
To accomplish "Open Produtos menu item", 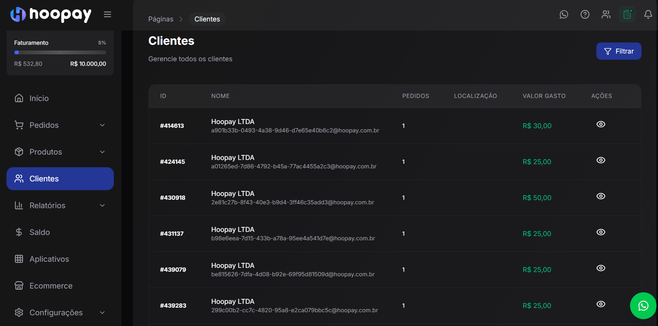I will pos(60,152).
